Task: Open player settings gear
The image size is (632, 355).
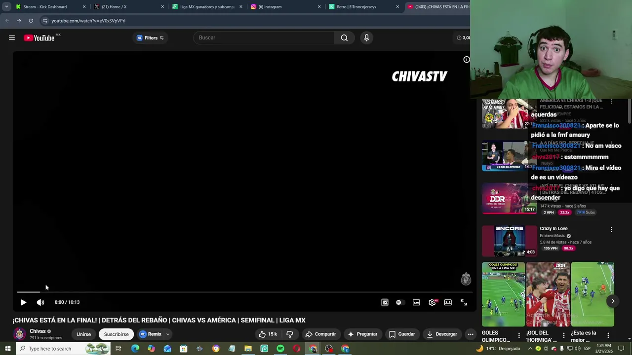Action: click(432, 302)
